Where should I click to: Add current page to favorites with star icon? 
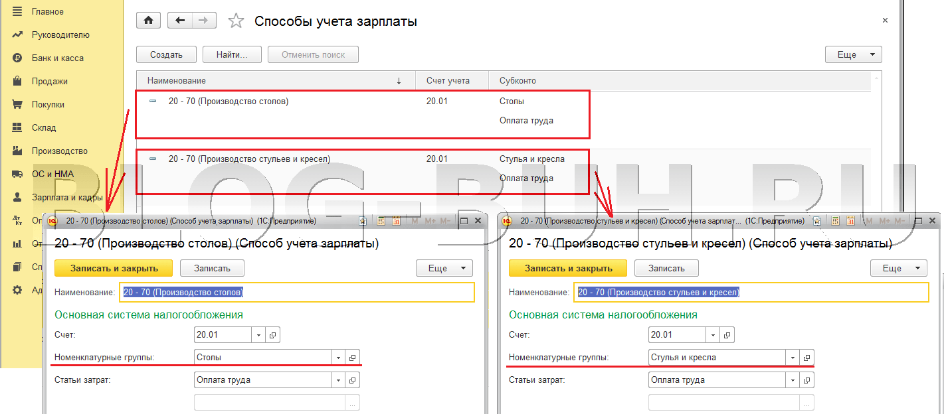click(x=236, y=21)
